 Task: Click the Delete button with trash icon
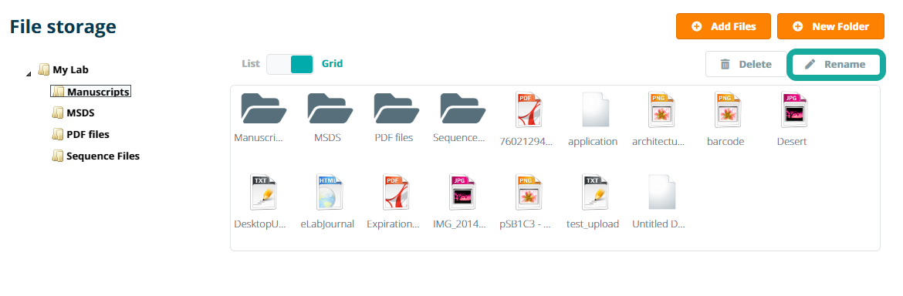(x=746, y=65)
